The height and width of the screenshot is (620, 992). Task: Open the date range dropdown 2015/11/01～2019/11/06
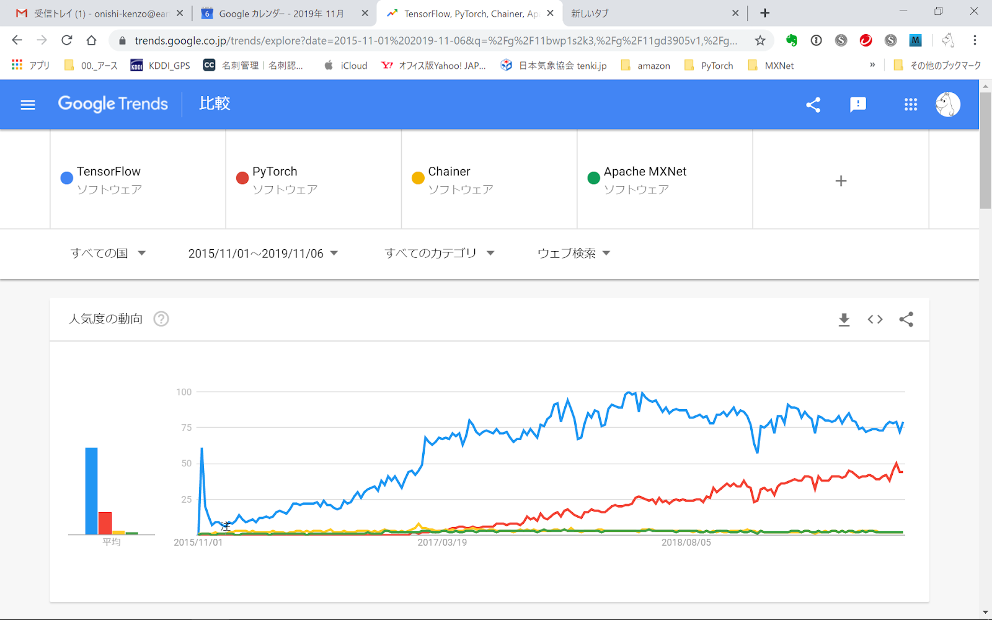[x=263, y=253]
